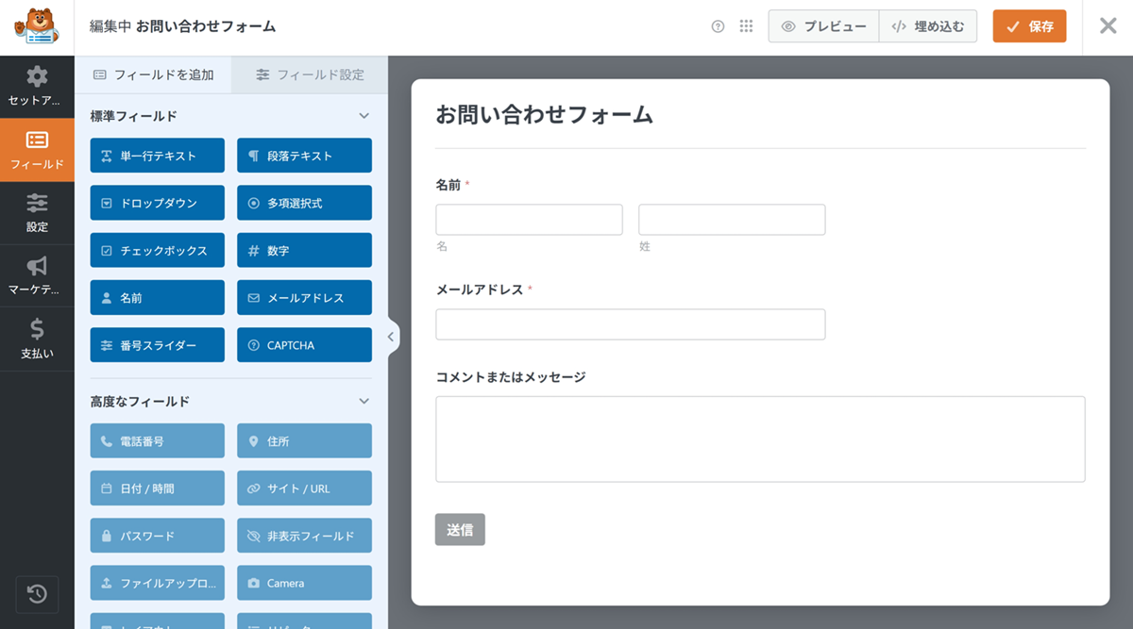This screenshot has height=629, width=1133.
Task: Open the セットアップ gear section
Action: coord(37,86)
